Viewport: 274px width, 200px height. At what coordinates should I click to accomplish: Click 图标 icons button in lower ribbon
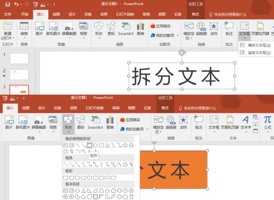click(x=81, y=122)
